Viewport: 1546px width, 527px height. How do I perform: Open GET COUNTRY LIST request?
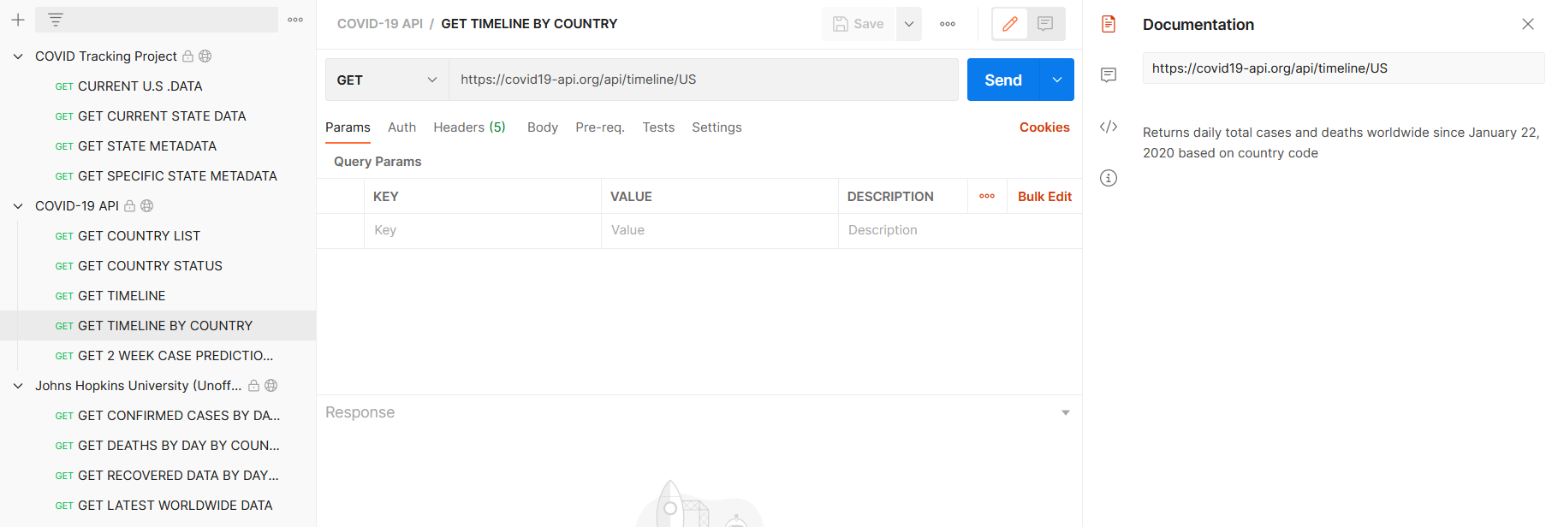139,236
